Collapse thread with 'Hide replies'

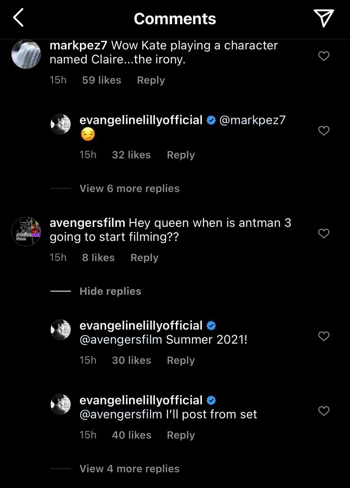[110, 291]
